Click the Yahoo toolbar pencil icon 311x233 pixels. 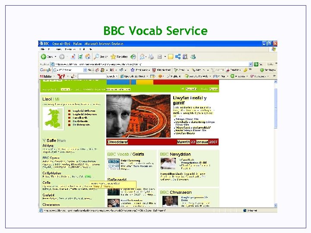coord(73,76)
